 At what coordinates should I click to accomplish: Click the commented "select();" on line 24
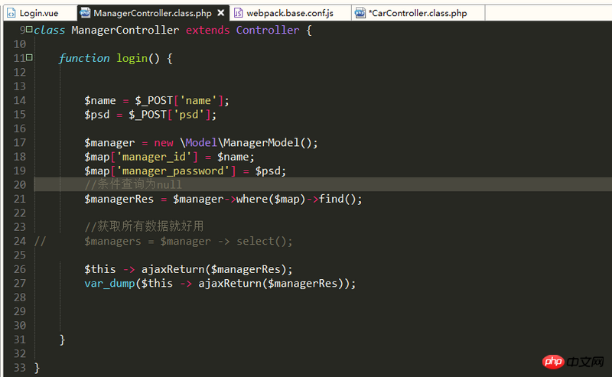(264, 241)
